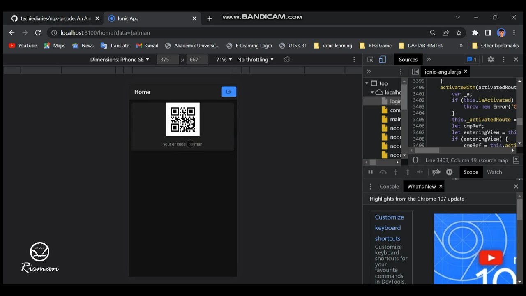Open Other bookmarks folder
The height and width of the screenshot is (296, 526).
495,46
